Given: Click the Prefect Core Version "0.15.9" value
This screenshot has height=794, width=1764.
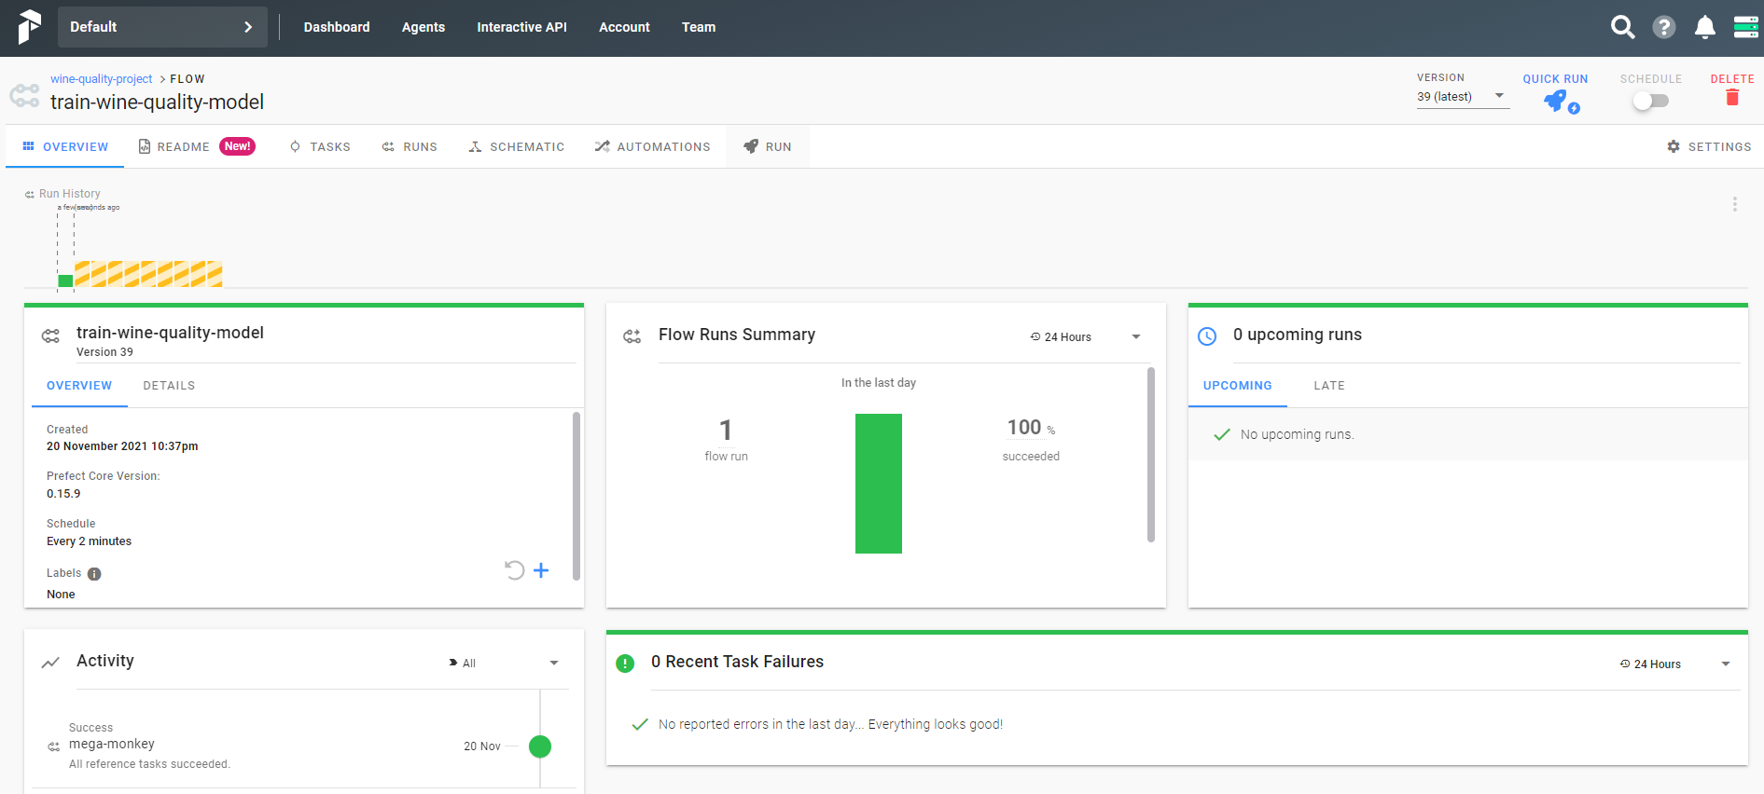Looking at the screenshot, I should [x=63, y=495].
